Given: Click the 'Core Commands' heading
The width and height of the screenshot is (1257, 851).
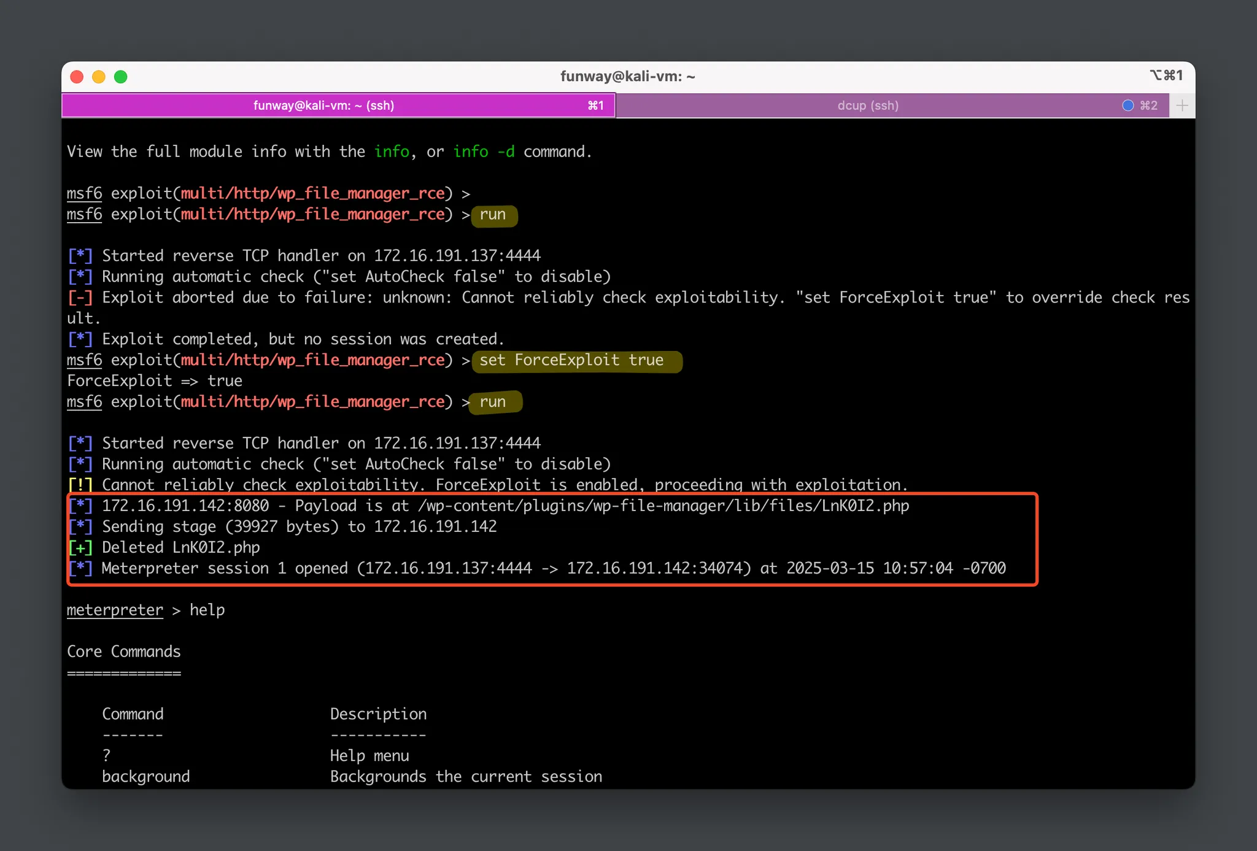Looking at the screenshot, I should pos(123,652).
